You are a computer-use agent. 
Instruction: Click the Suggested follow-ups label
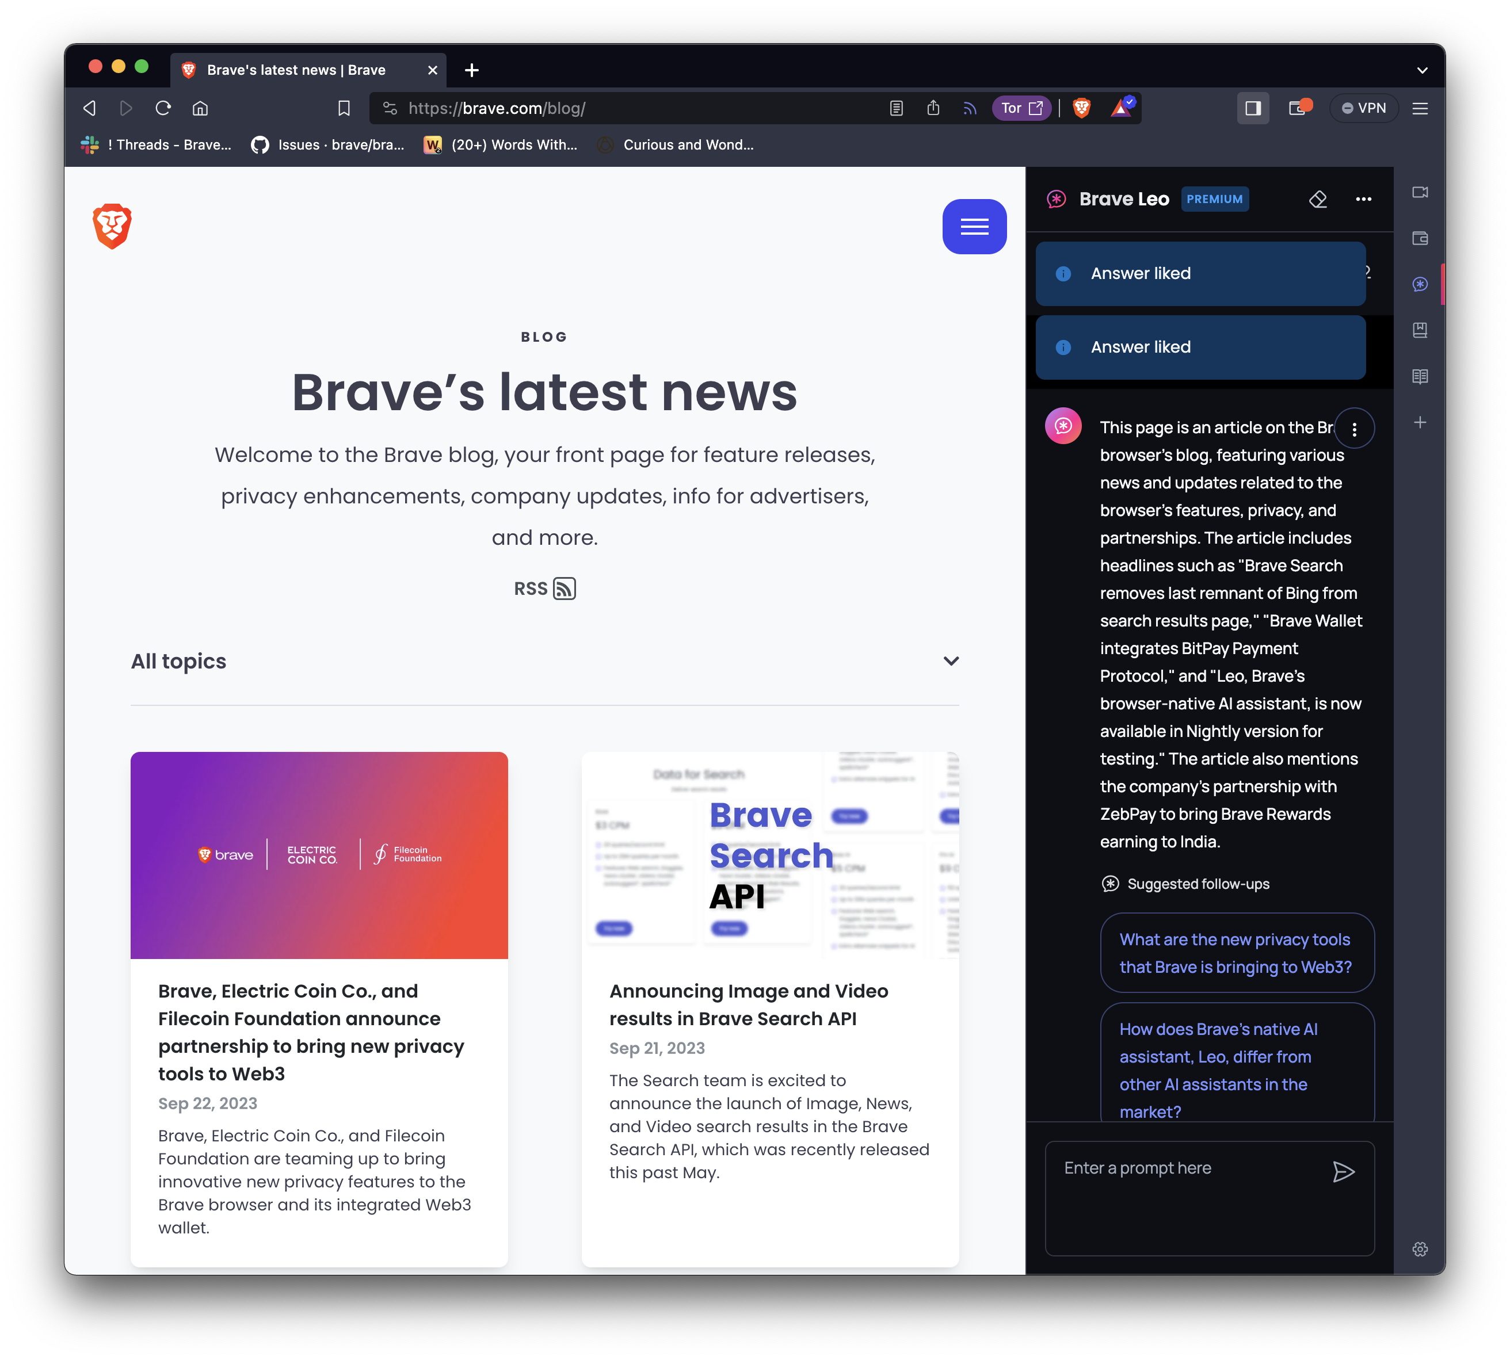point(1198,884)
